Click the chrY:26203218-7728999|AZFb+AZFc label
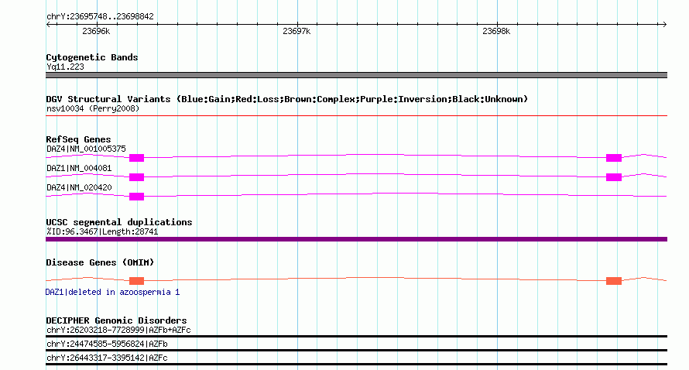689x370 pixels. pos(118,330)
